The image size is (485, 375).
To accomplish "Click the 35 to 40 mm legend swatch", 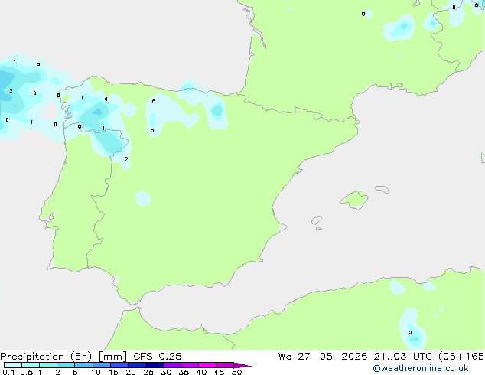I will tap(190, 365).
